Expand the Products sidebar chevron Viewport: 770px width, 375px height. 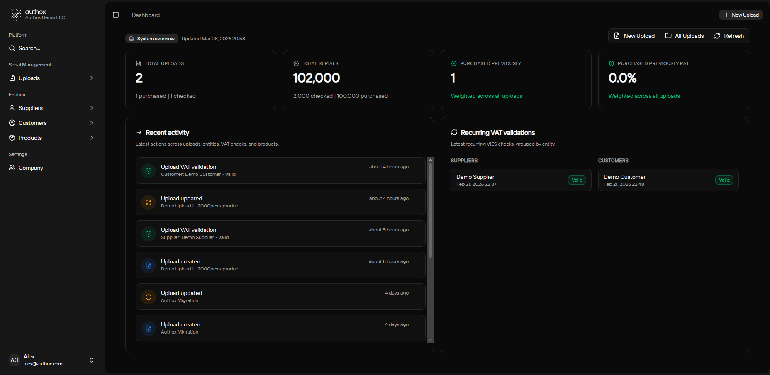click(x=92, y=138)
